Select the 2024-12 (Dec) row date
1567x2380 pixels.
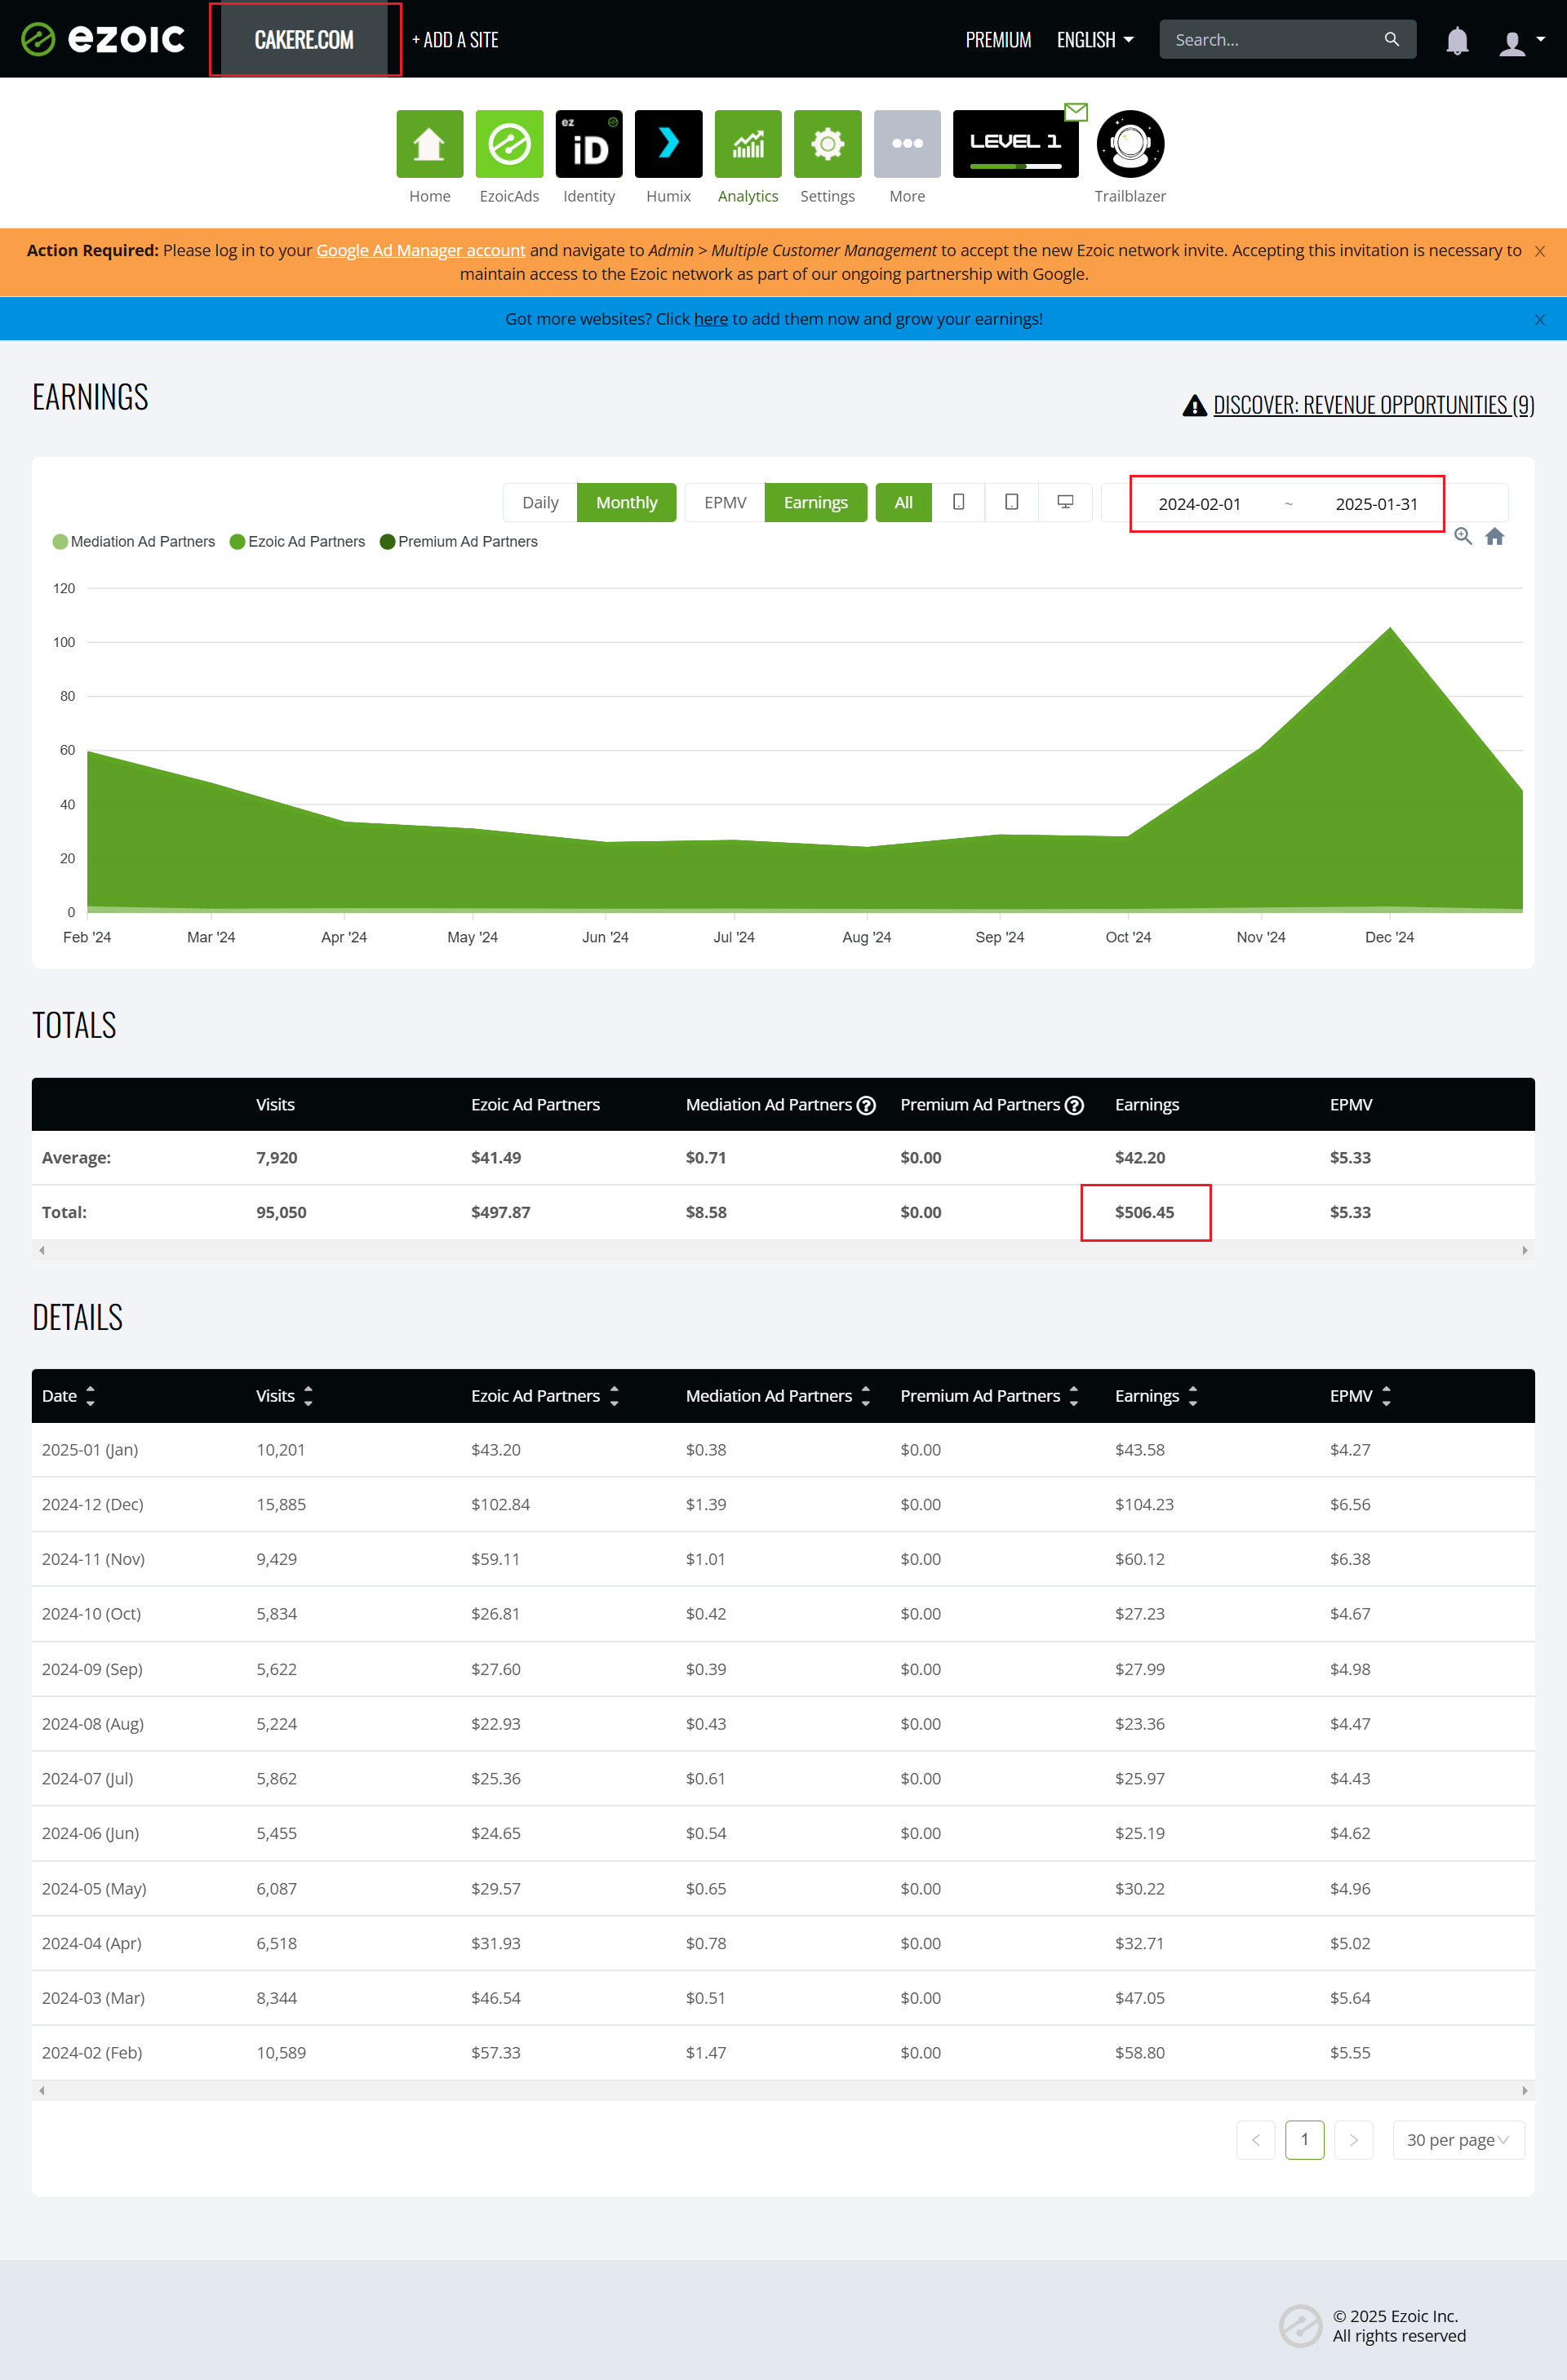tap(92, 1504)
